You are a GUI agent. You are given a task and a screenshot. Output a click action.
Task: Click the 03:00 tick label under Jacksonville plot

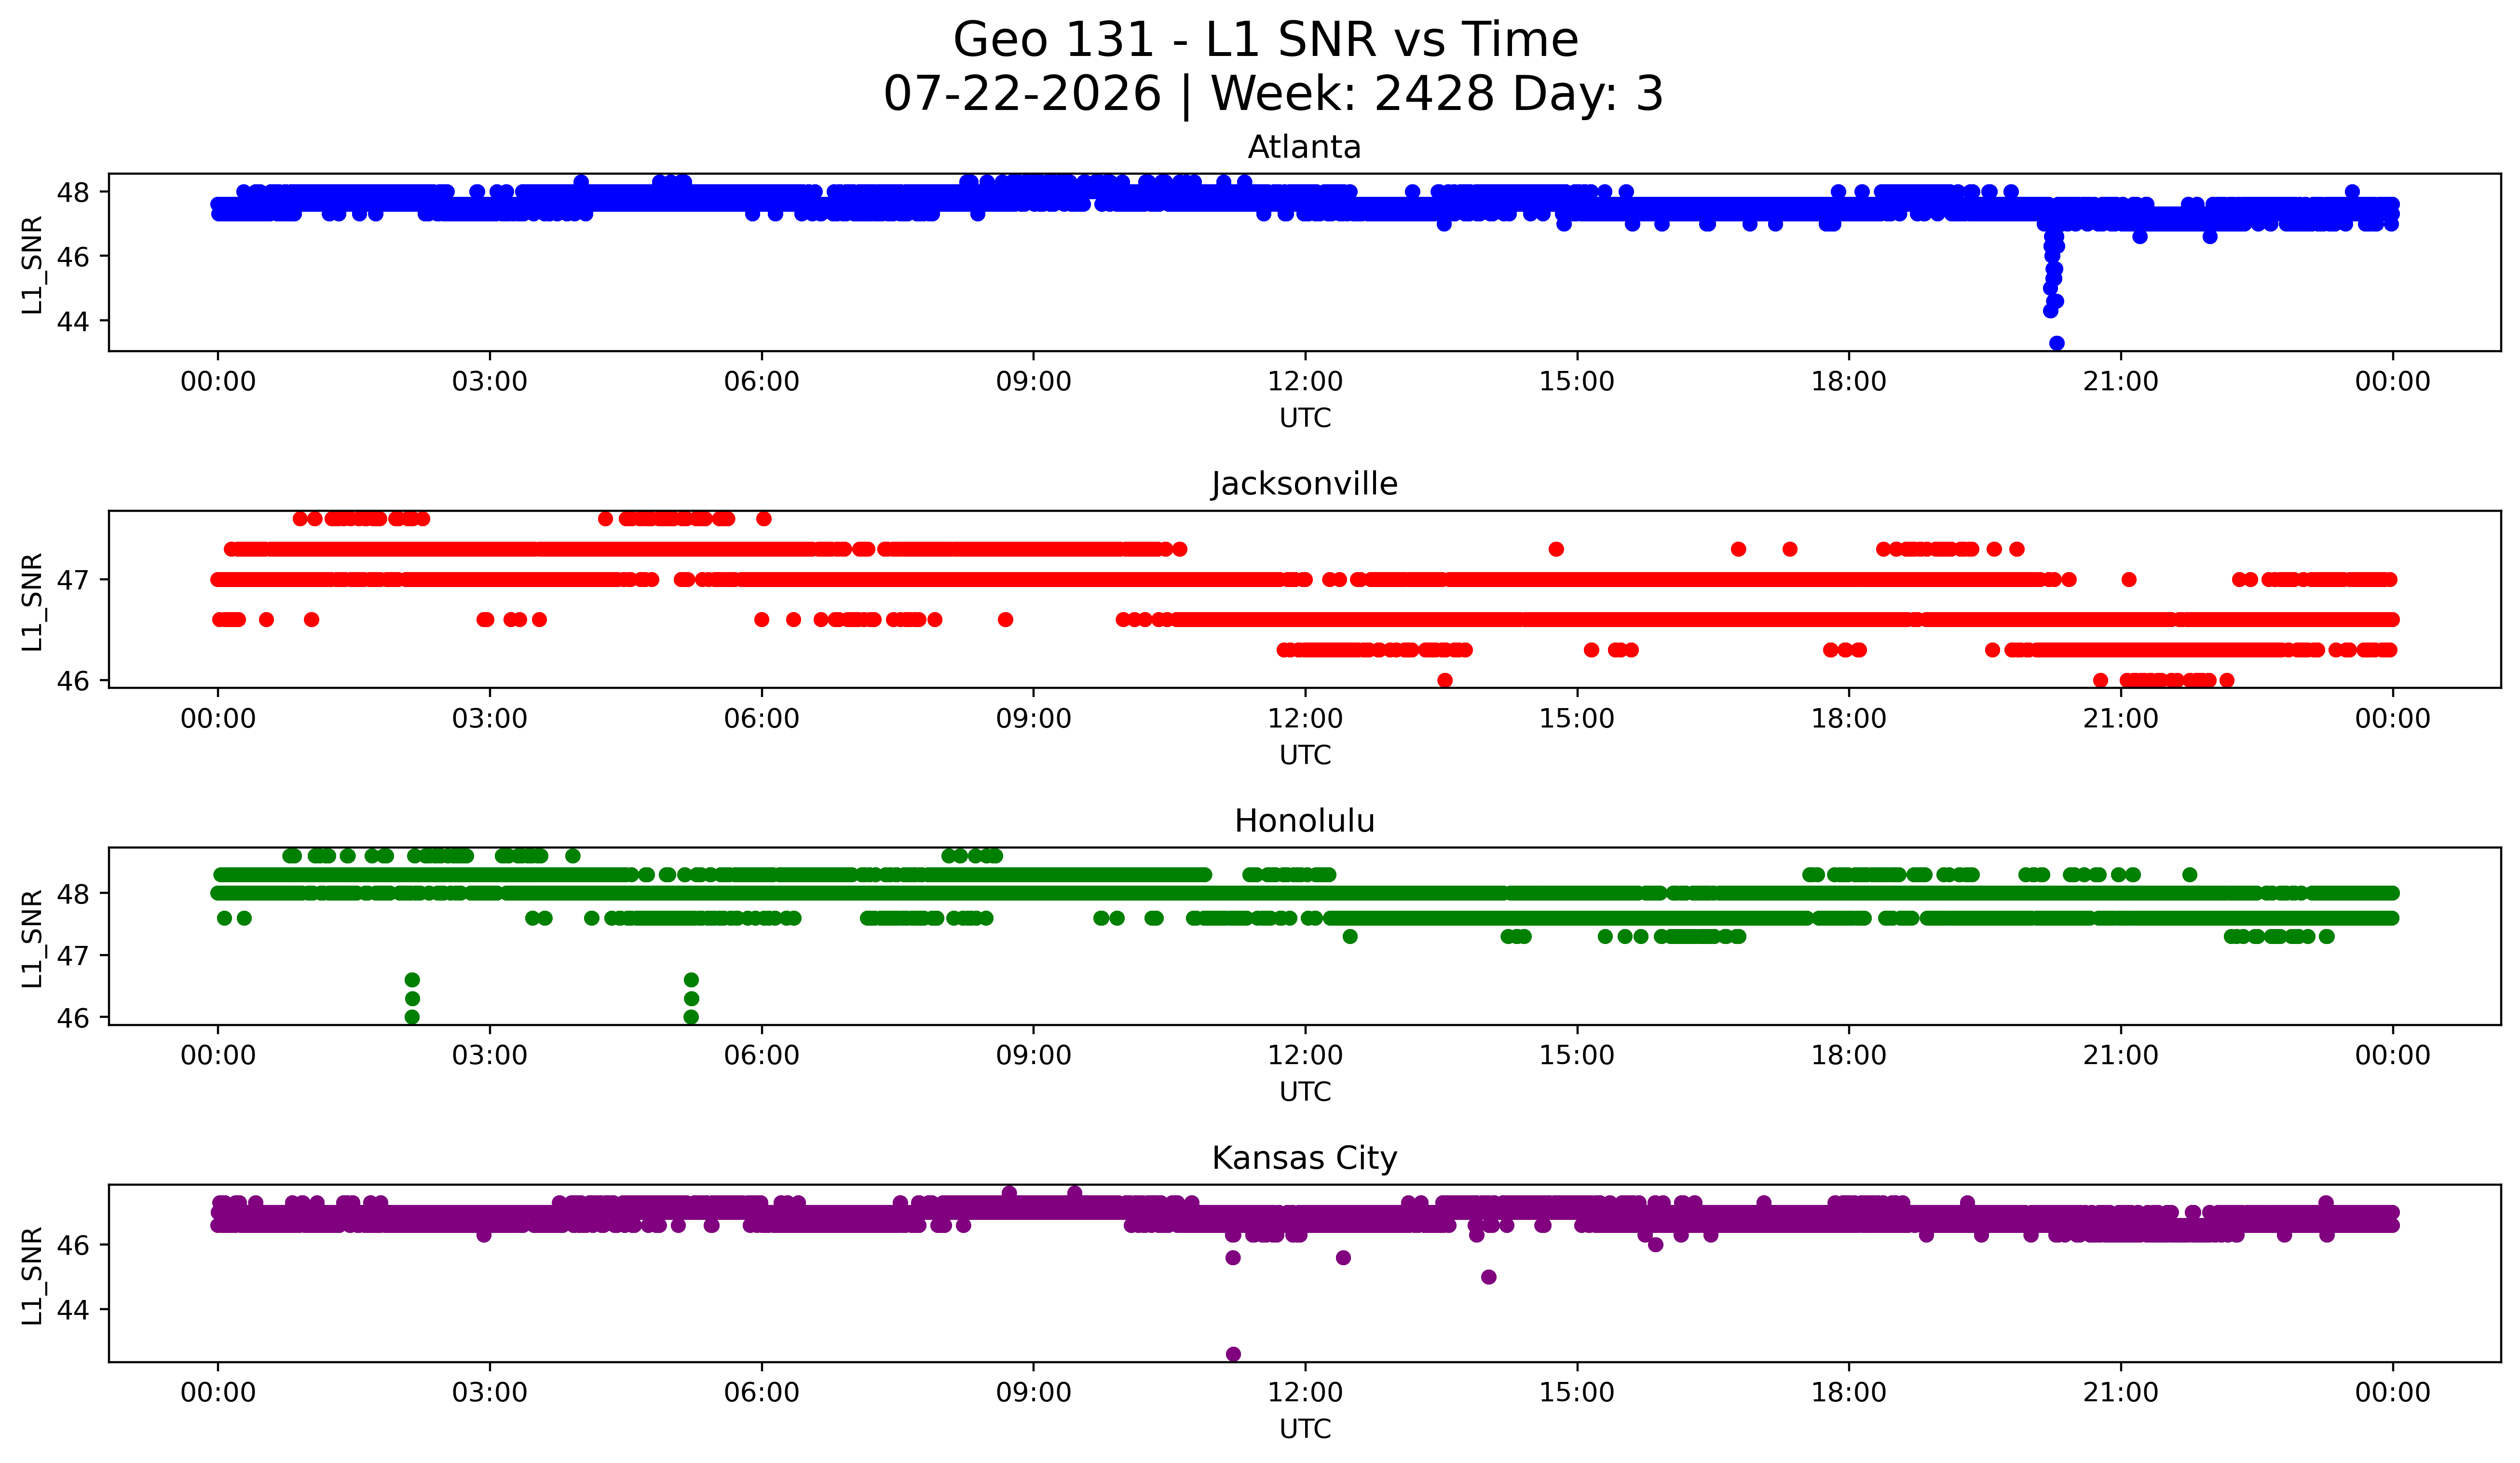[x=490, y=719]
